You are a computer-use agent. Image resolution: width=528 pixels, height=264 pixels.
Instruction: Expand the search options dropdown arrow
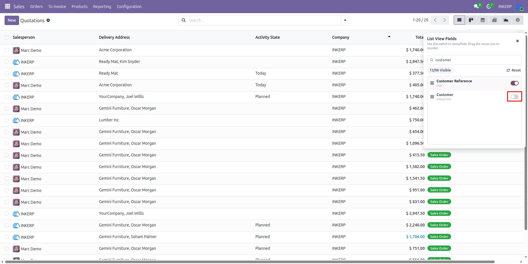(345, 20)
